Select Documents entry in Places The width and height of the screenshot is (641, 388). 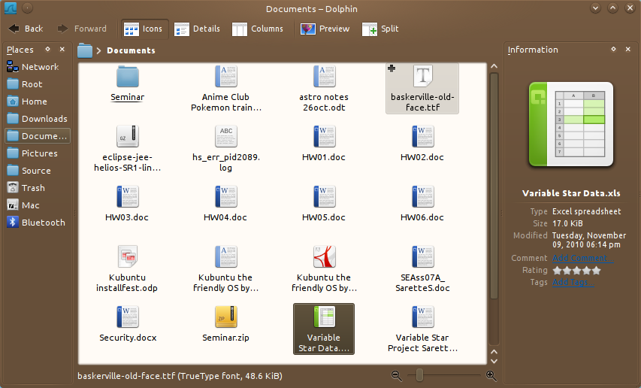38,136
